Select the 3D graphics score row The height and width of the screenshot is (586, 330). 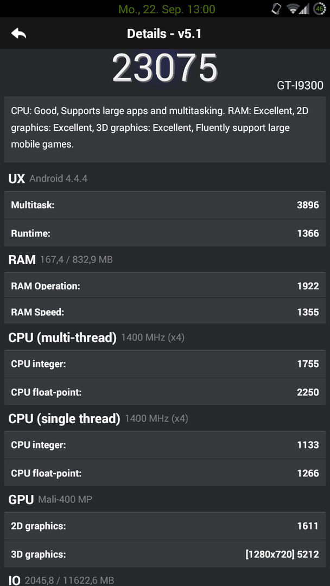pos(165,554)
